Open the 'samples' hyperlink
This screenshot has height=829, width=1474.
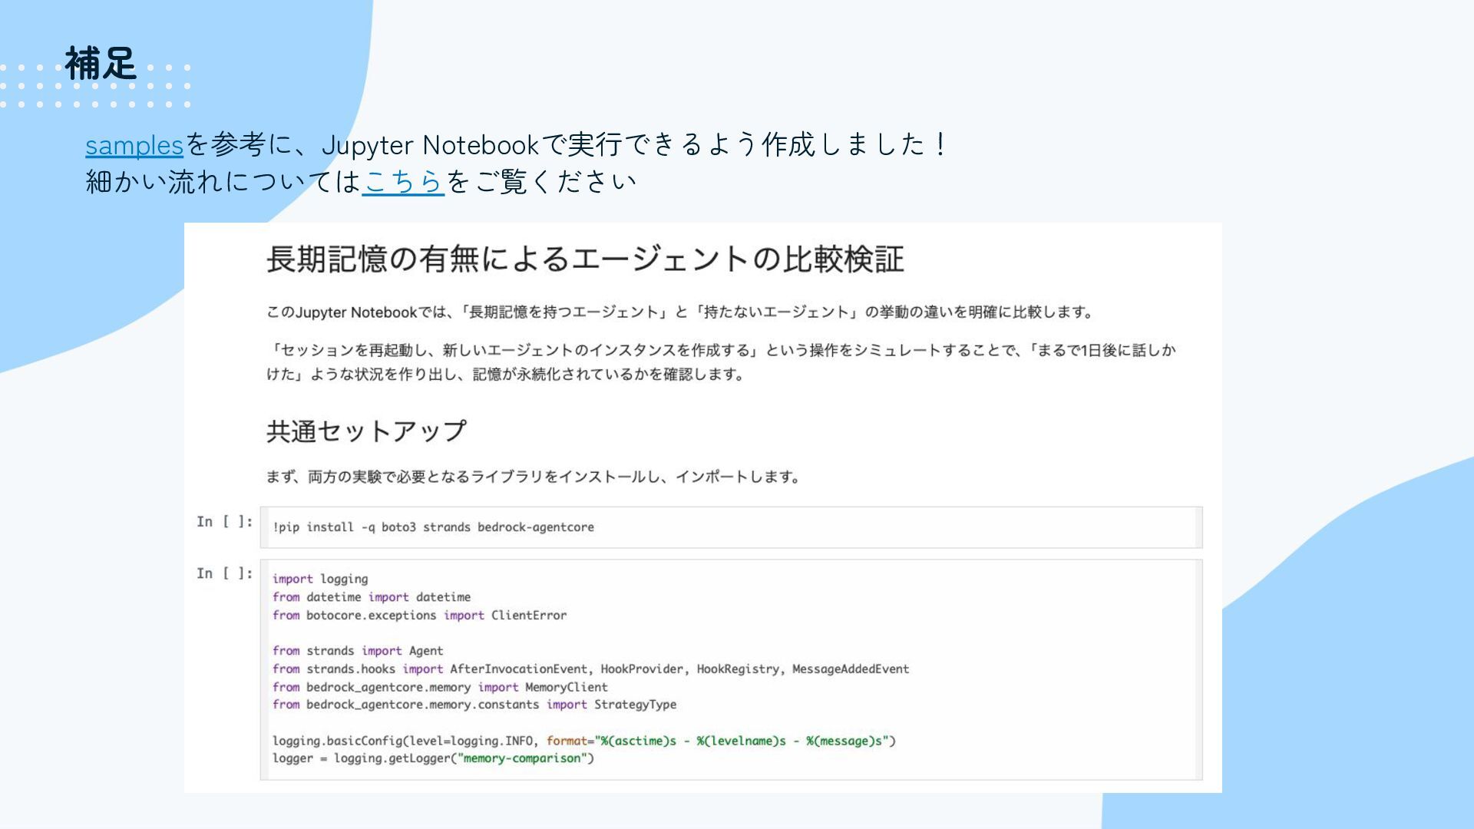point(134,145)
